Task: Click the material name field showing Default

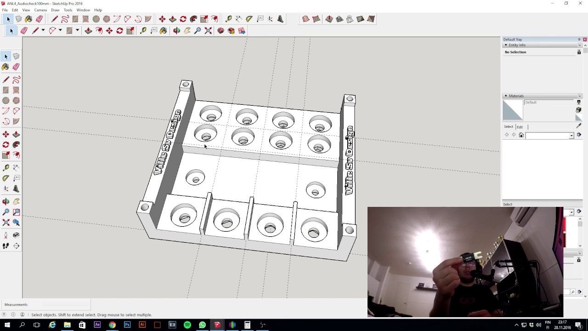Action: tap(549, 103)
